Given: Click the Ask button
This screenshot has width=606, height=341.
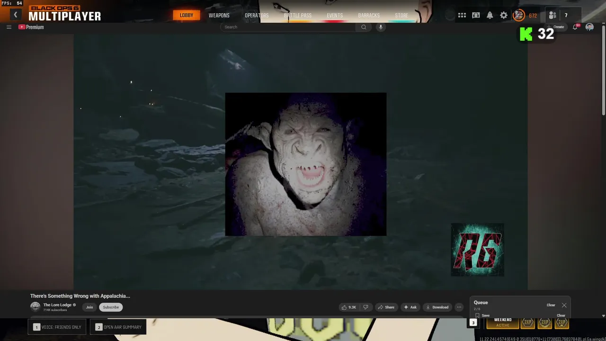Looking at the screenshot, I should coord(410,307).
